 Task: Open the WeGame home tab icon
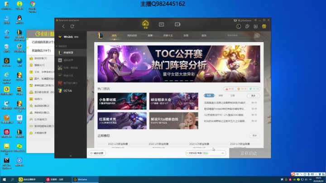click(x=145, y=24)
